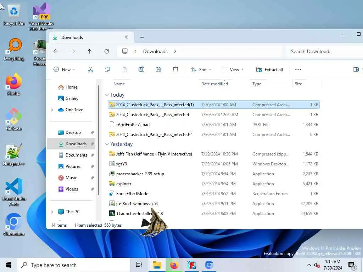Click chevron before Downloads in address bar
Viewport: 363px width, 272px height.
pyautogui.click(x=135, y=51)
